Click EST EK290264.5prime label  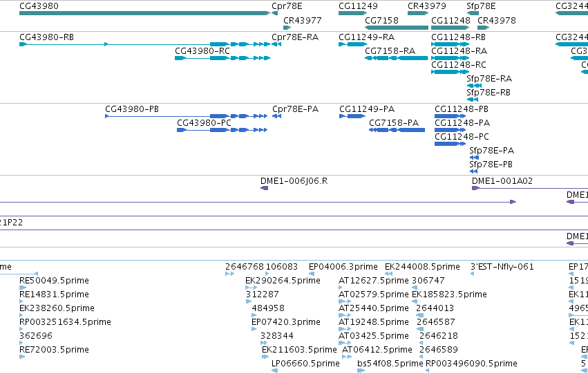click(283, 281)
